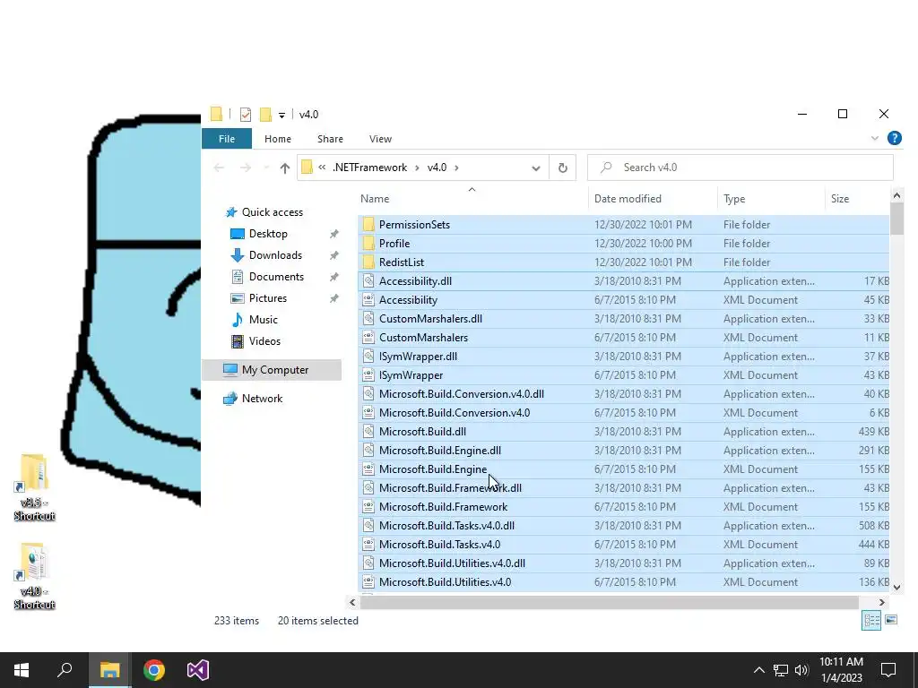Expand the address bar history dropdown
918x688 pixels.
535,168
